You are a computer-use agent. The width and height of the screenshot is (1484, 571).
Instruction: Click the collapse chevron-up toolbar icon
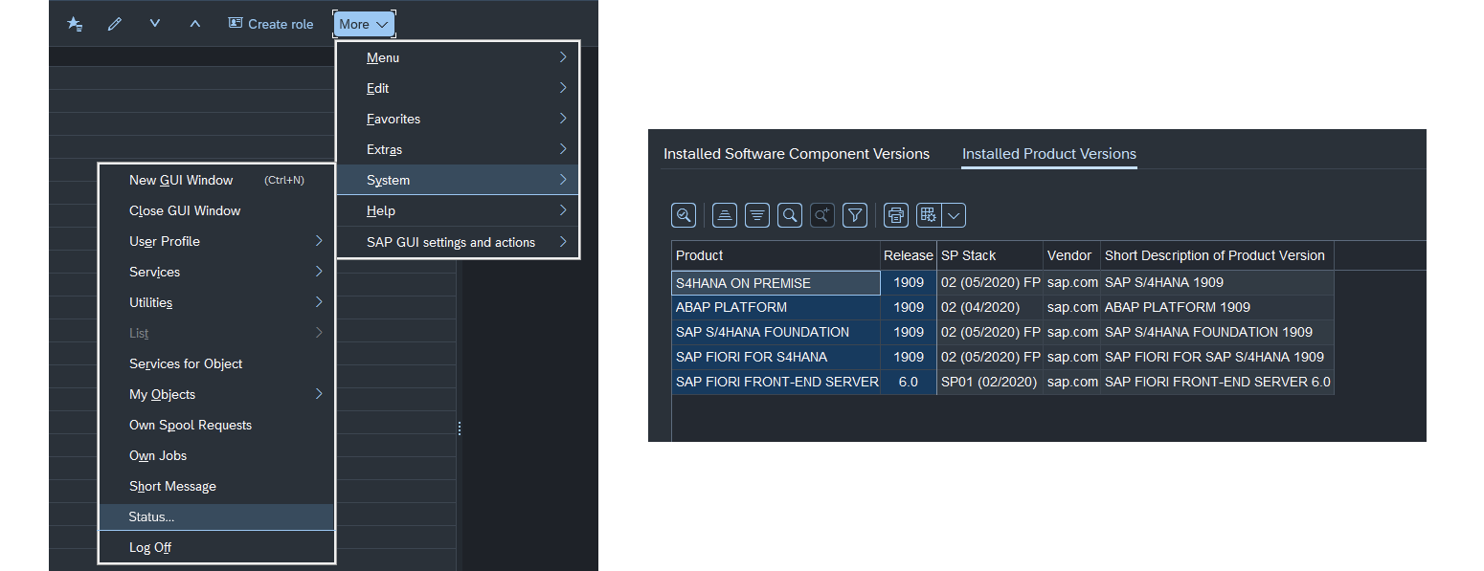pyautogui.click(x=194, y=23)
